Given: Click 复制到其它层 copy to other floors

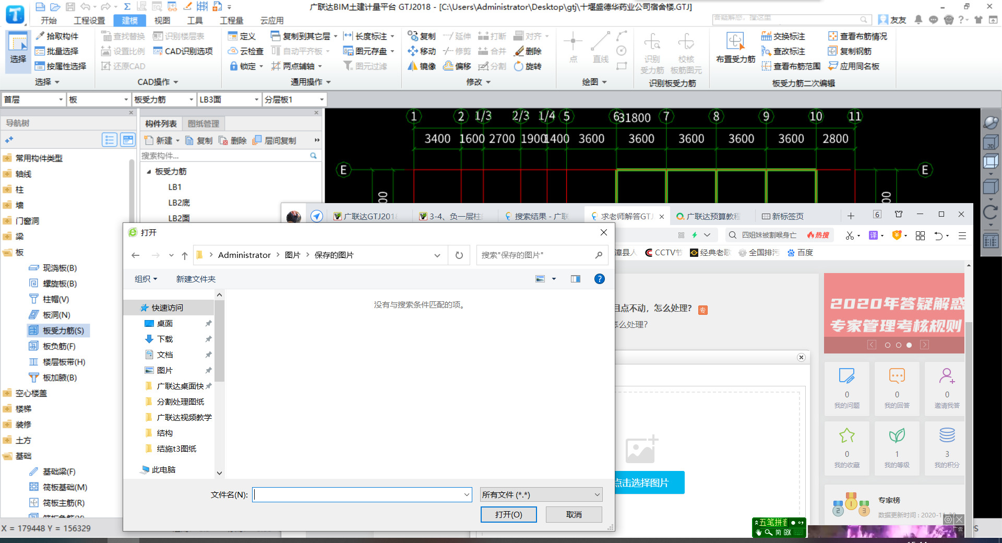Looking at the screenshot, I should pyautogui.click(x=304, y=36).
